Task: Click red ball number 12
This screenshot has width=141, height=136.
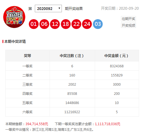Action: click(x=55, y=24)
